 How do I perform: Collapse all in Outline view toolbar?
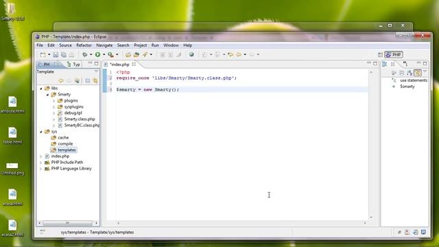pyautogui.click(x=402, y=73)
